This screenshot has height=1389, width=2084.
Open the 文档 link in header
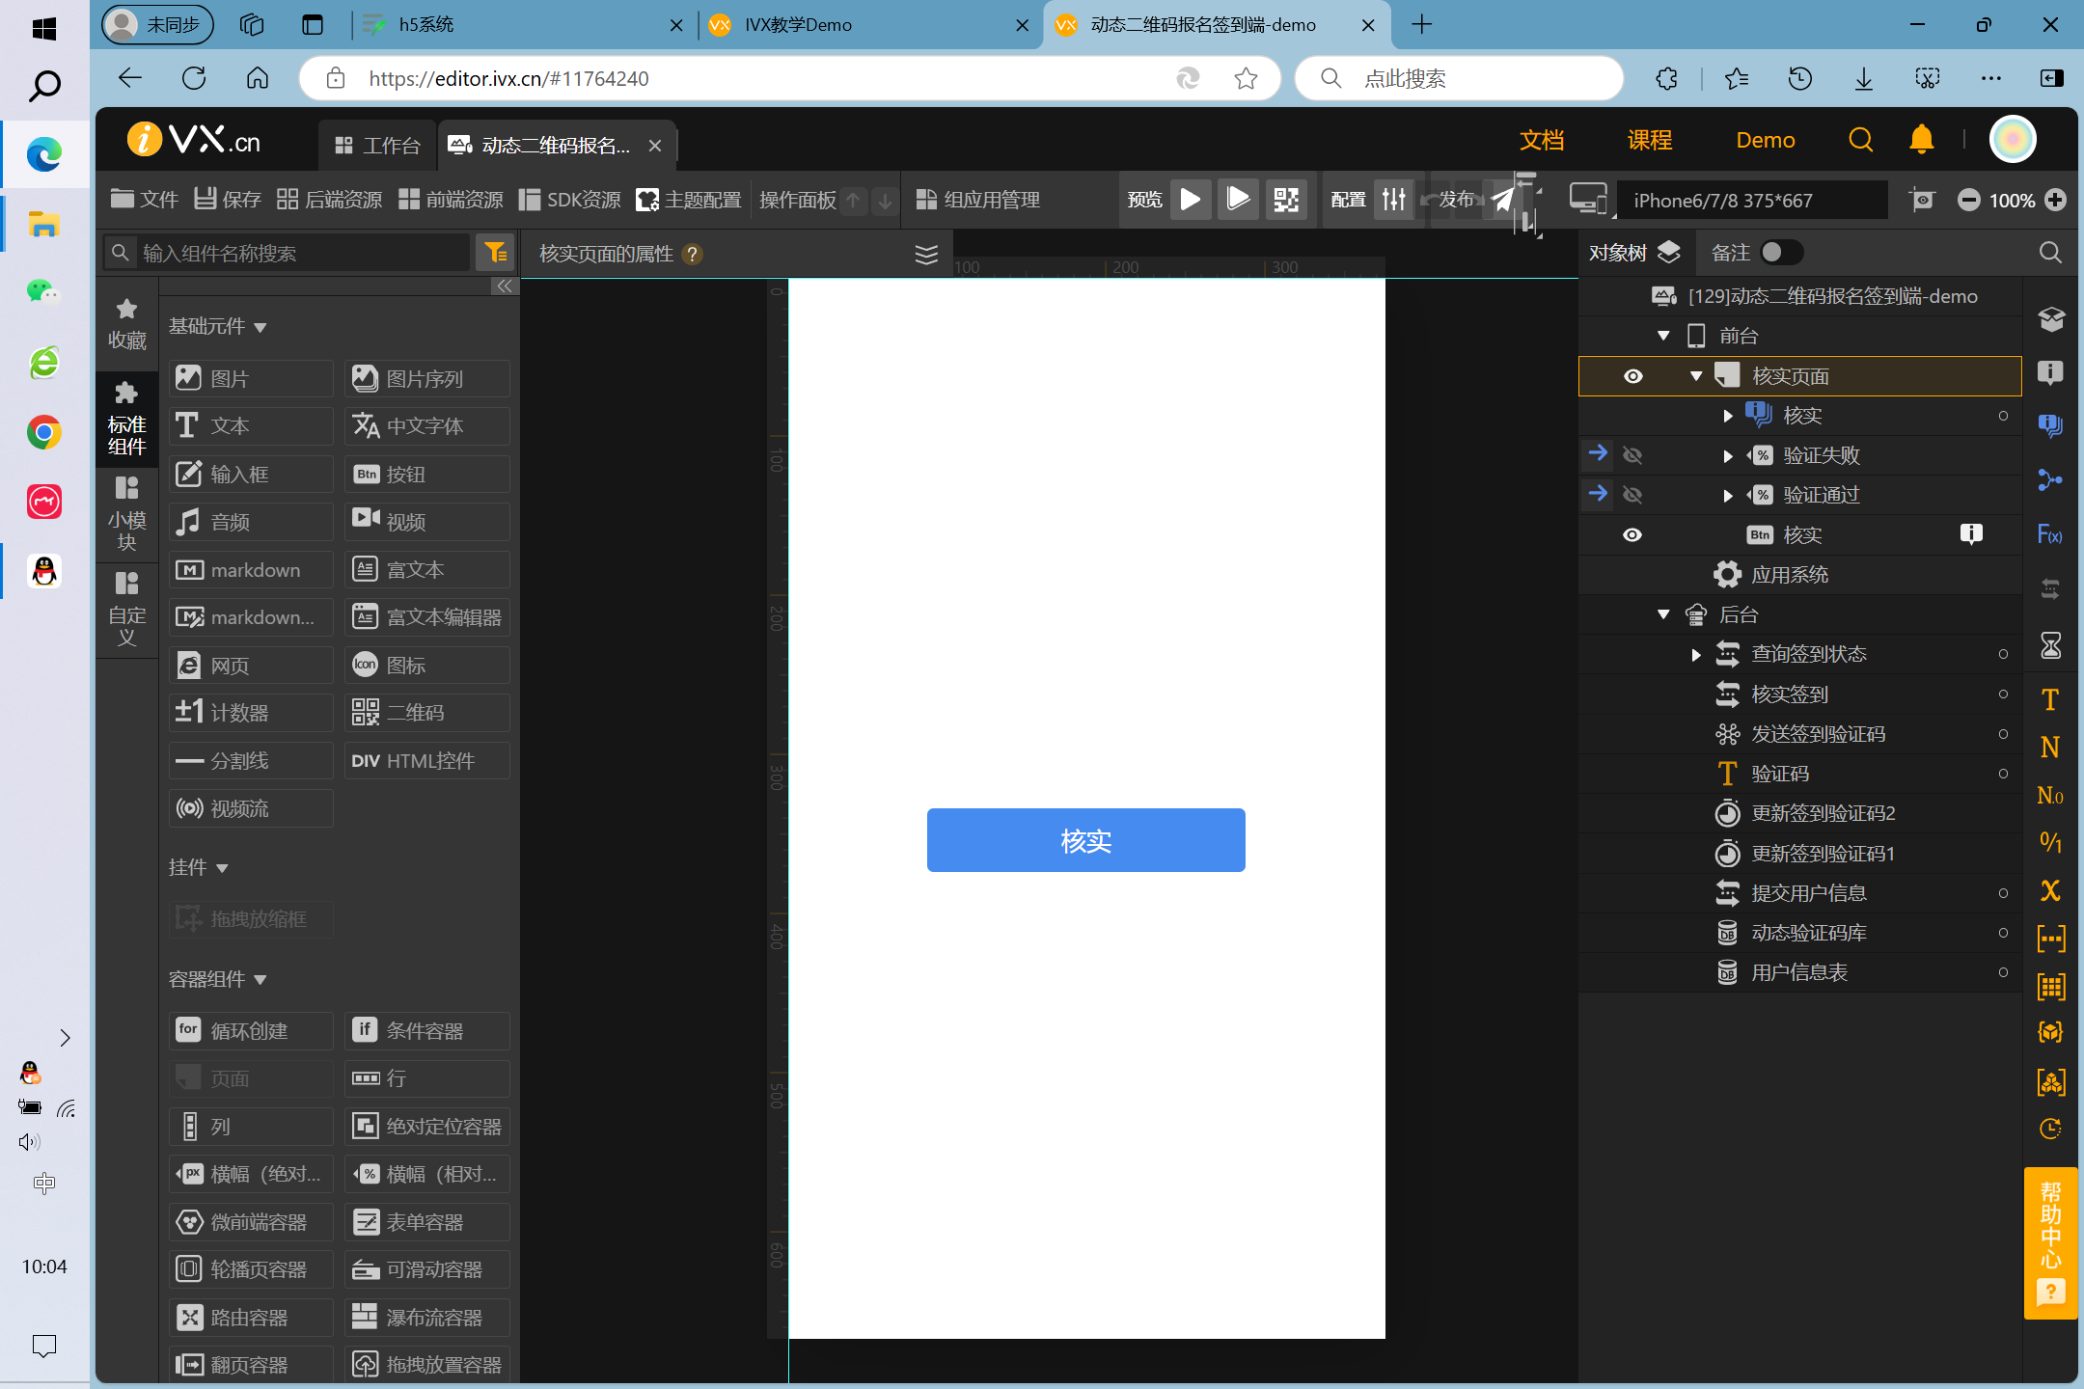tap(1542, 141)
